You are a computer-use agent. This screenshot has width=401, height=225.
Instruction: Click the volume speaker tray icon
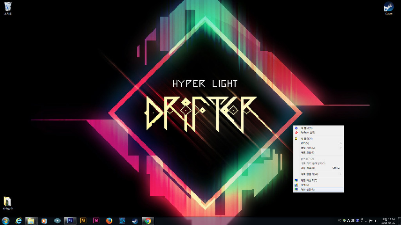376,221
